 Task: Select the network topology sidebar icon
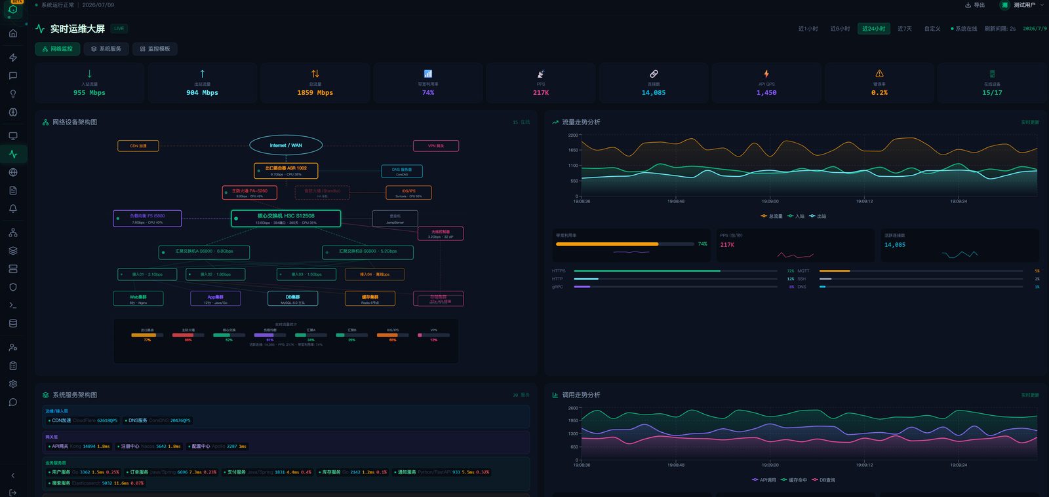(x=13, y=233)
